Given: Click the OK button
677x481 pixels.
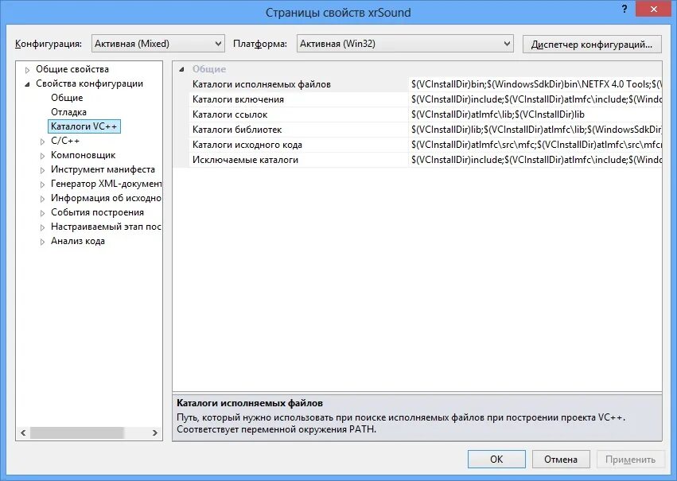Looking at the screenshot, I should [x=496, y=460].
